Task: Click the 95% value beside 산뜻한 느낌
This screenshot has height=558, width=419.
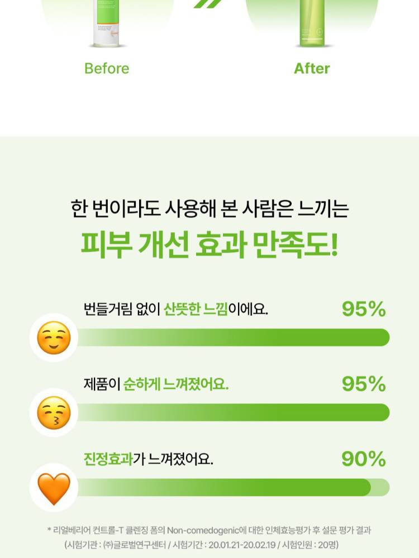Action: (x=364, y=309)
